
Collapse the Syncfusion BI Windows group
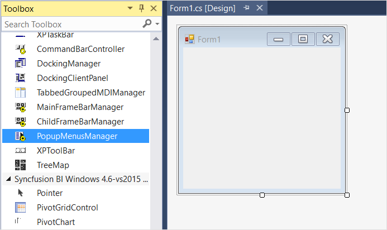click(8, 179)
